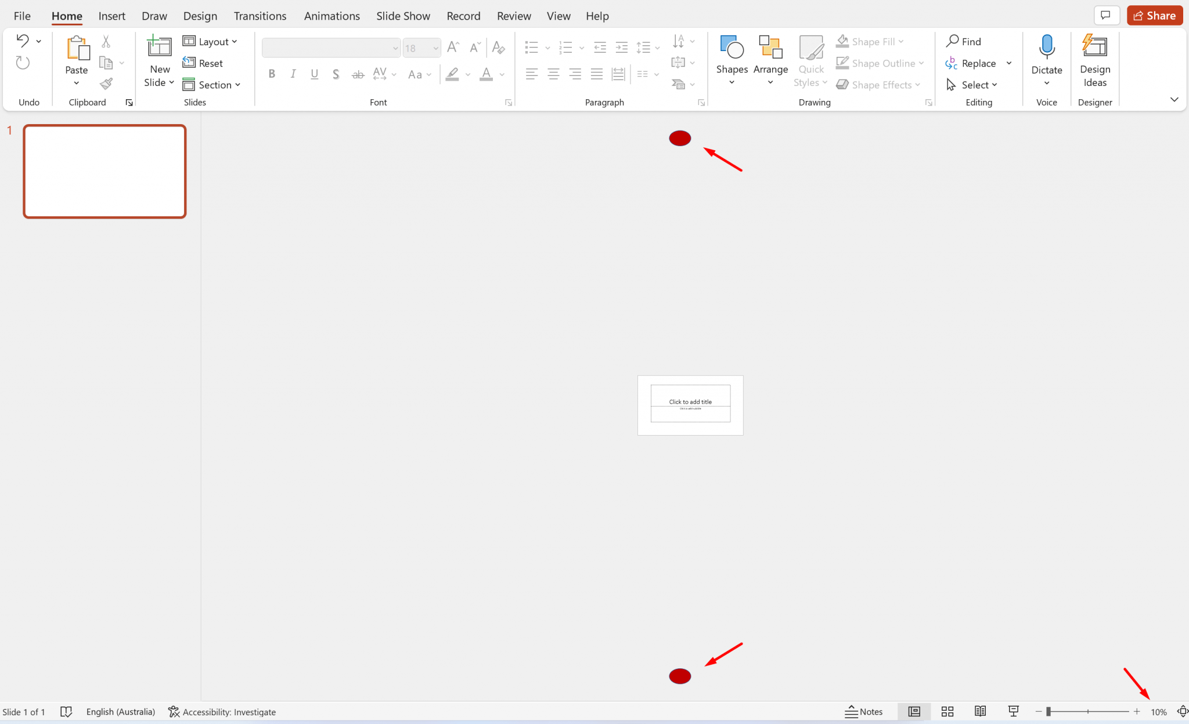Click the Undo arrow icon
The image size is (1189, 724).
pos(22,41)
